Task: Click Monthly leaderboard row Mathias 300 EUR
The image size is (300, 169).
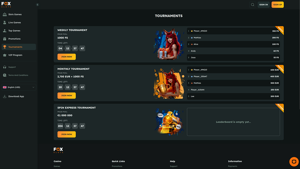Action: coord(233,83)
